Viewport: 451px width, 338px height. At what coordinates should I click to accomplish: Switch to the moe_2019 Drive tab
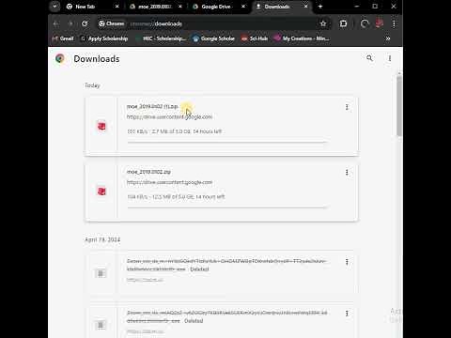156,7
